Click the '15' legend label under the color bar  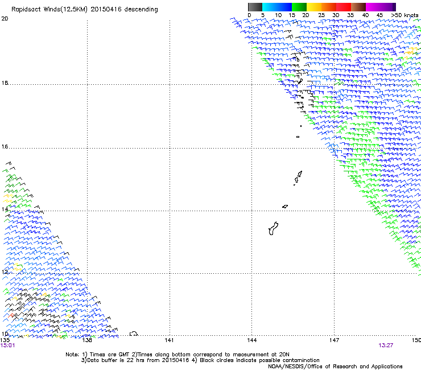[292, 15]
